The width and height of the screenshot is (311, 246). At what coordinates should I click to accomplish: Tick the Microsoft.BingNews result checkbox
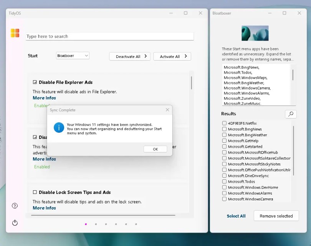[x=224, y=129]
